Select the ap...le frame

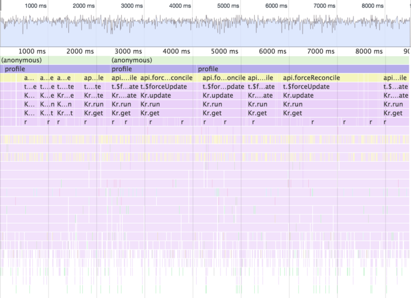pos(94,78)
